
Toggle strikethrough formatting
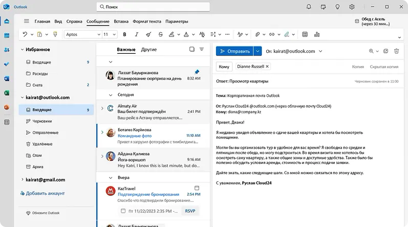[x=161, y=34]
